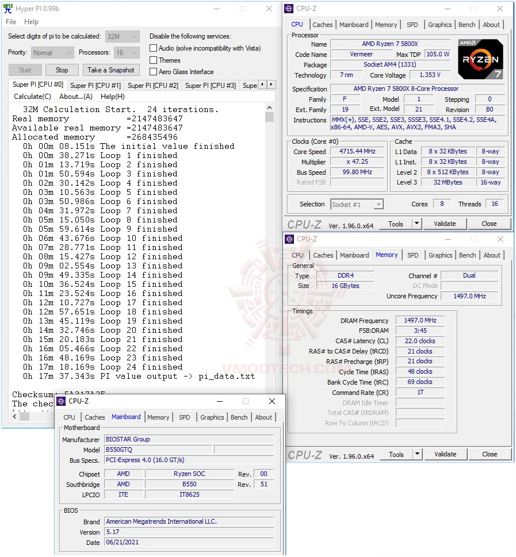Click the DRAM Frequency value 1497.0 MHz
Image resolution: width=516 pixels, height=557 pixels.
point(420,320)
